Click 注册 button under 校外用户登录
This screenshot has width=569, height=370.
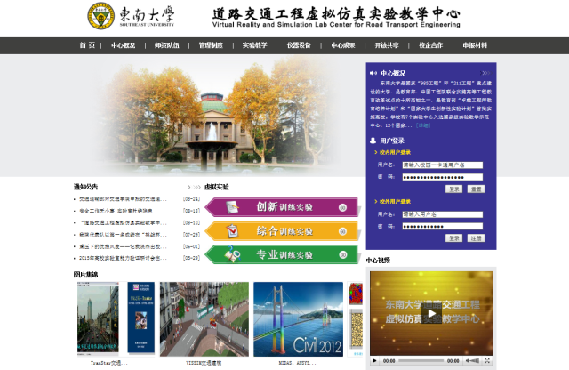click(x=477, y=238)
